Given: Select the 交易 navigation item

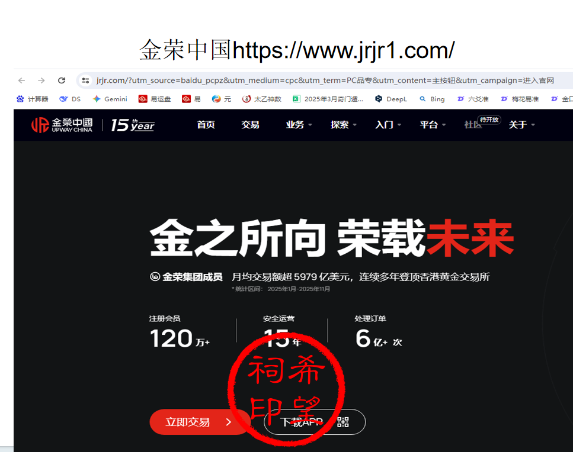Looking at the screenshot, I should 250,125.
